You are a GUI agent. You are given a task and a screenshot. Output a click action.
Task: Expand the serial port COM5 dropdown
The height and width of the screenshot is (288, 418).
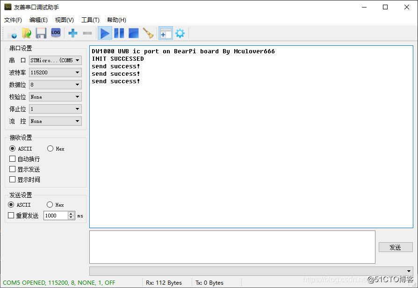tap(55, 60)
